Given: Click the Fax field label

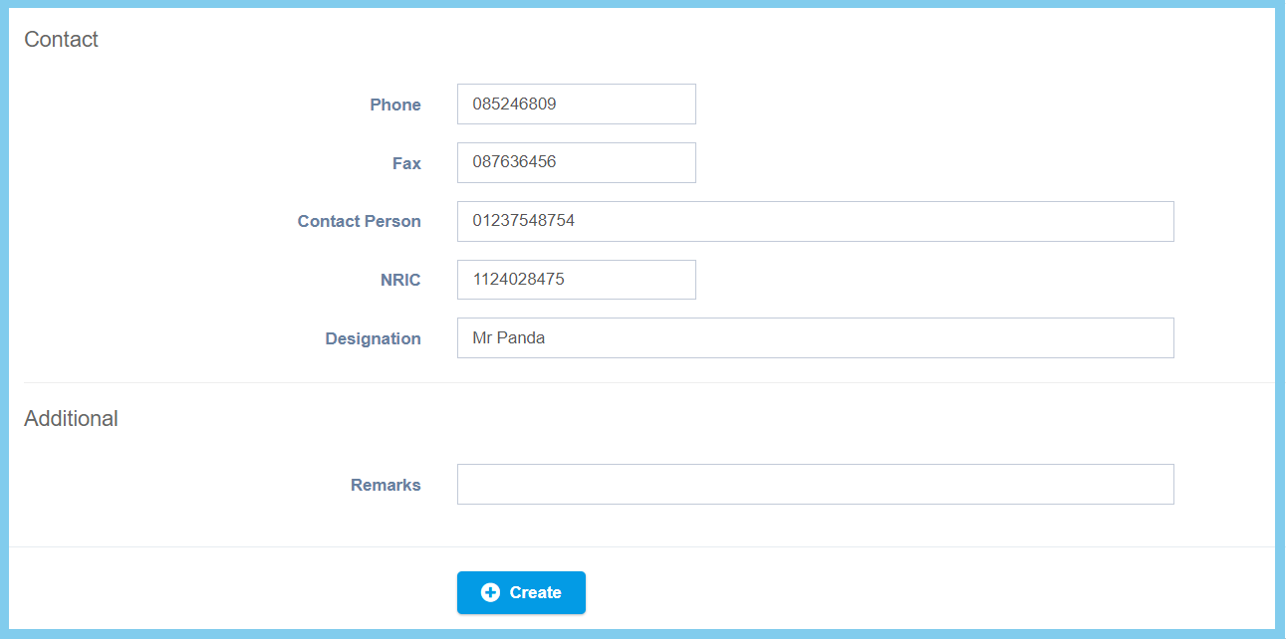Looking at the screenshot, I should (406, 163).
